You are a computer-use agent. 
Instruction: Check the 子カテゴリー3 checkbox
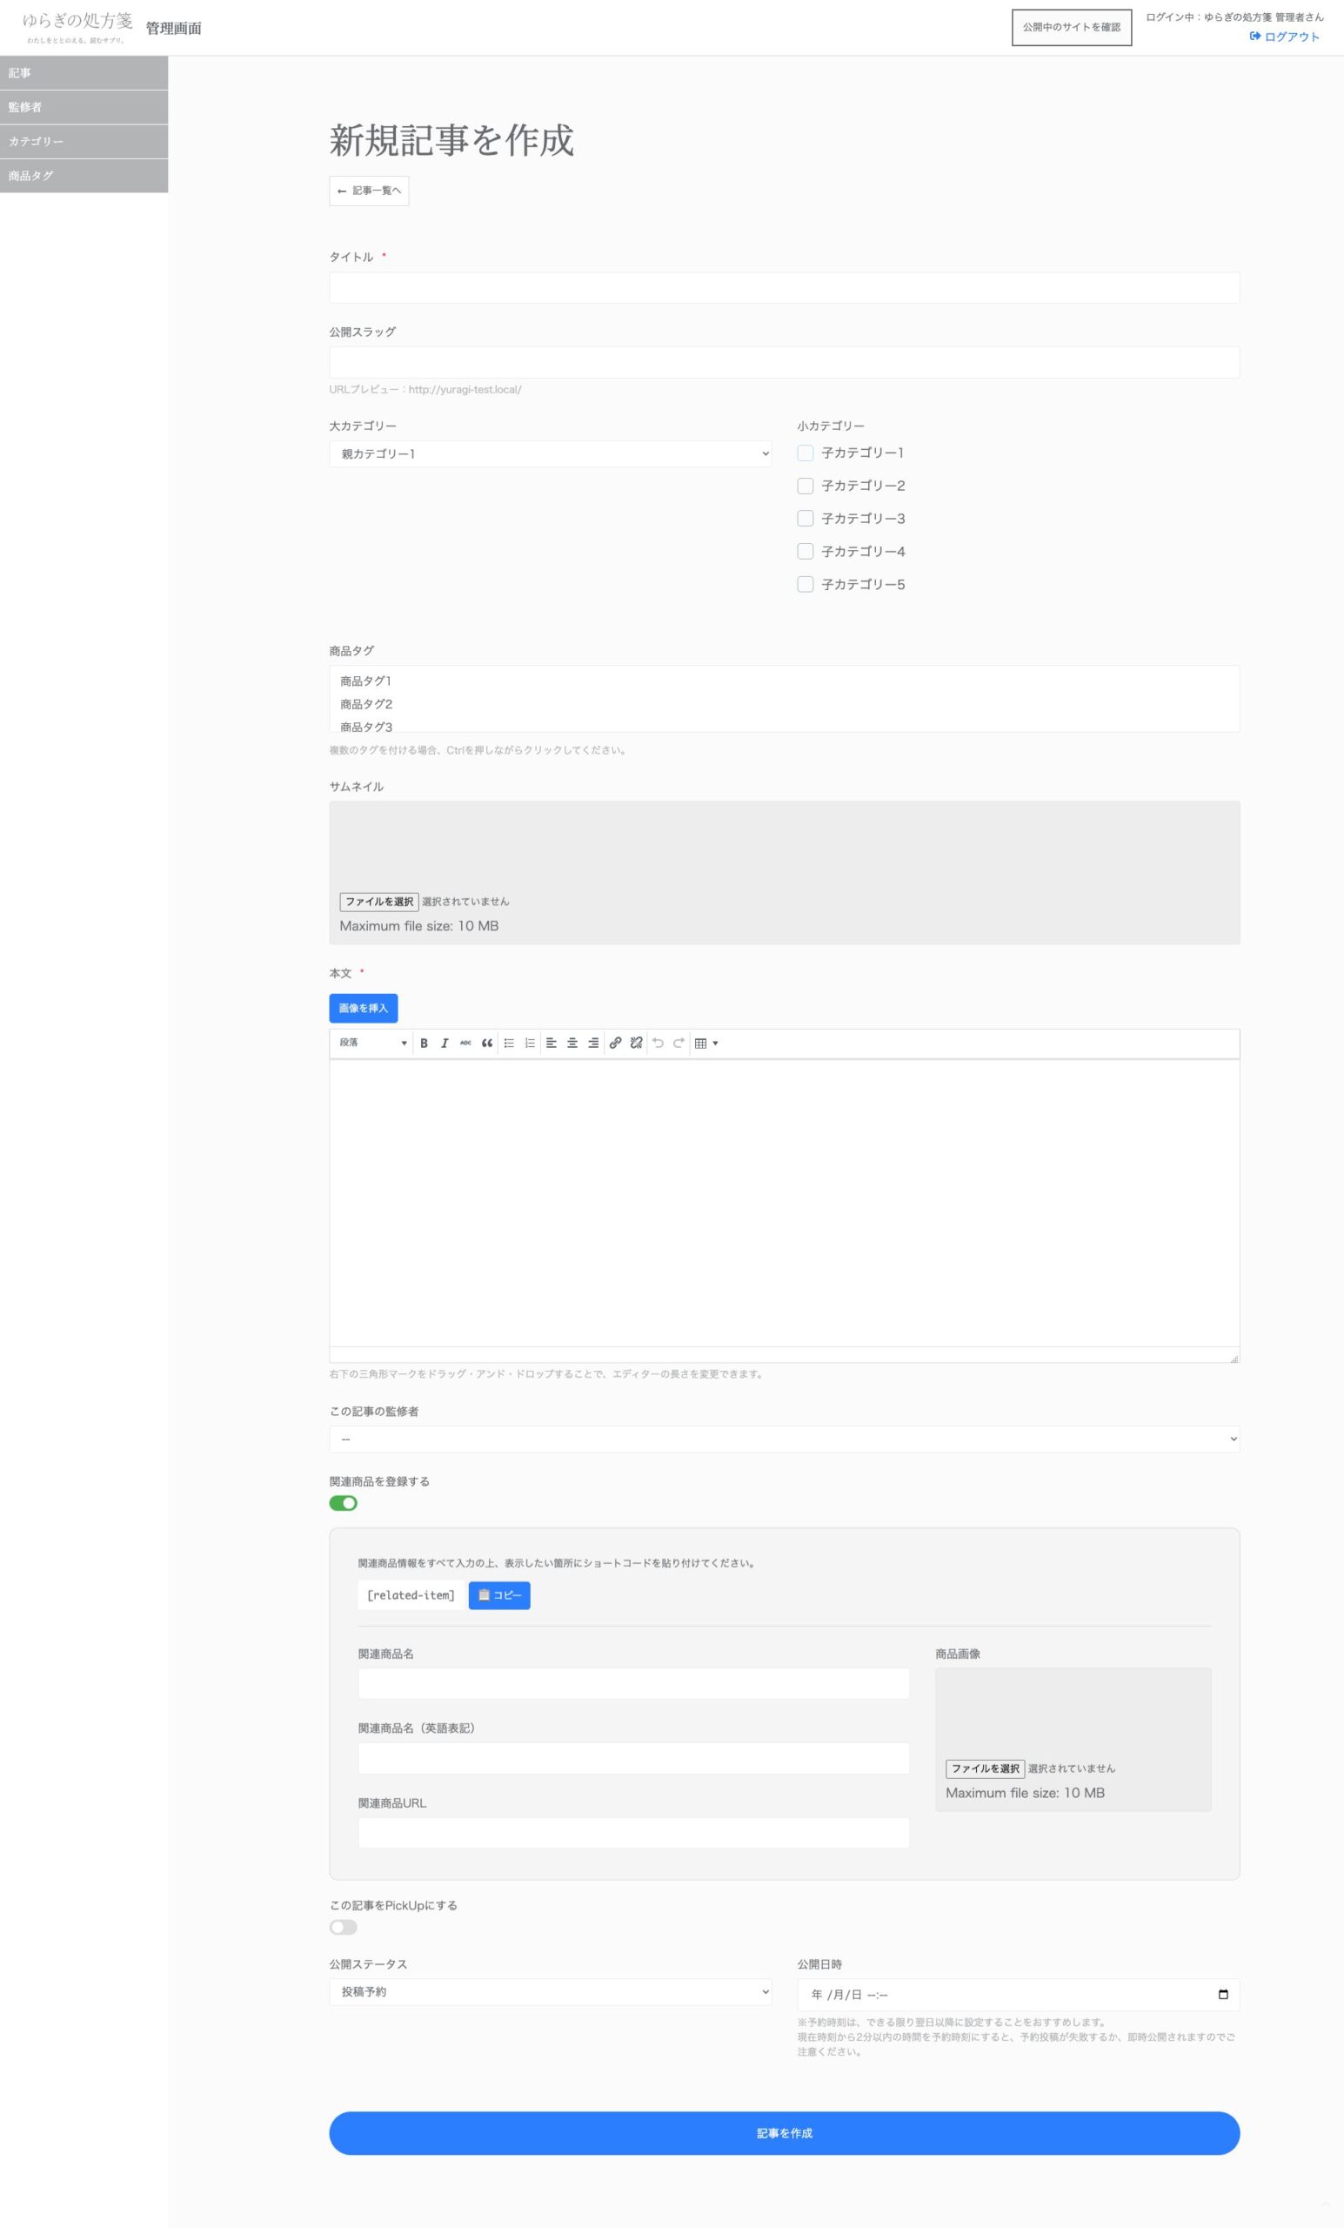click(805, 518)
